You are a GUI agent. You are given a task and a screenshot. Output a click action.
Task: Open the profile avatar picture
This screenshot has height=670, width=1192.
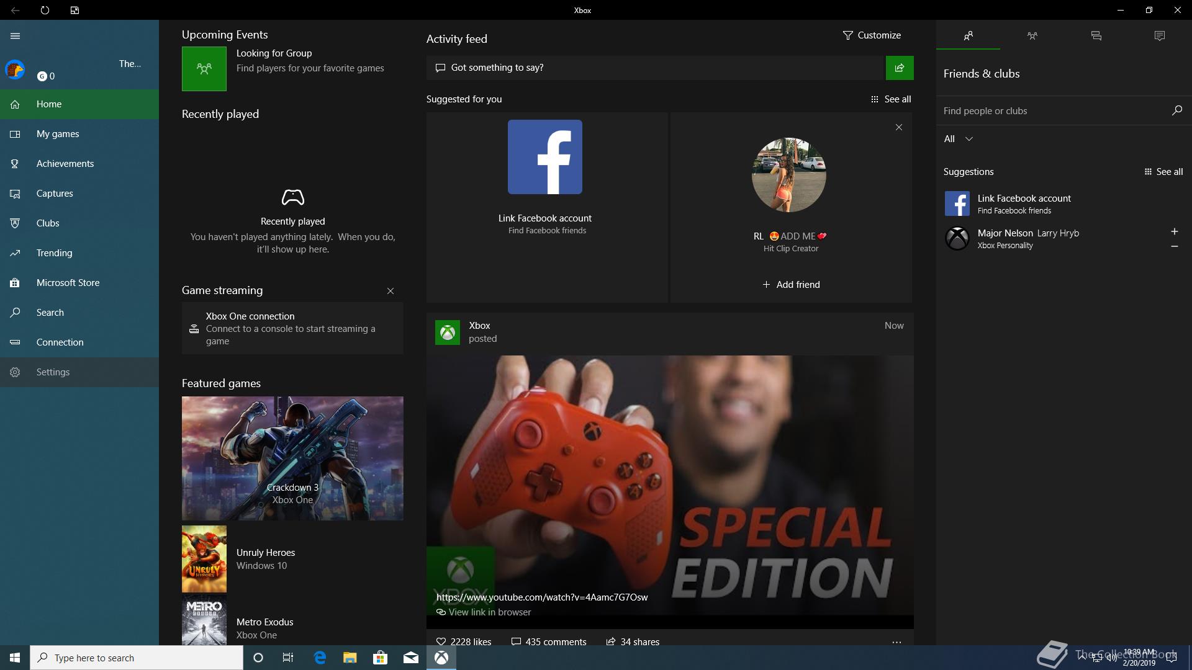(15, 69)
